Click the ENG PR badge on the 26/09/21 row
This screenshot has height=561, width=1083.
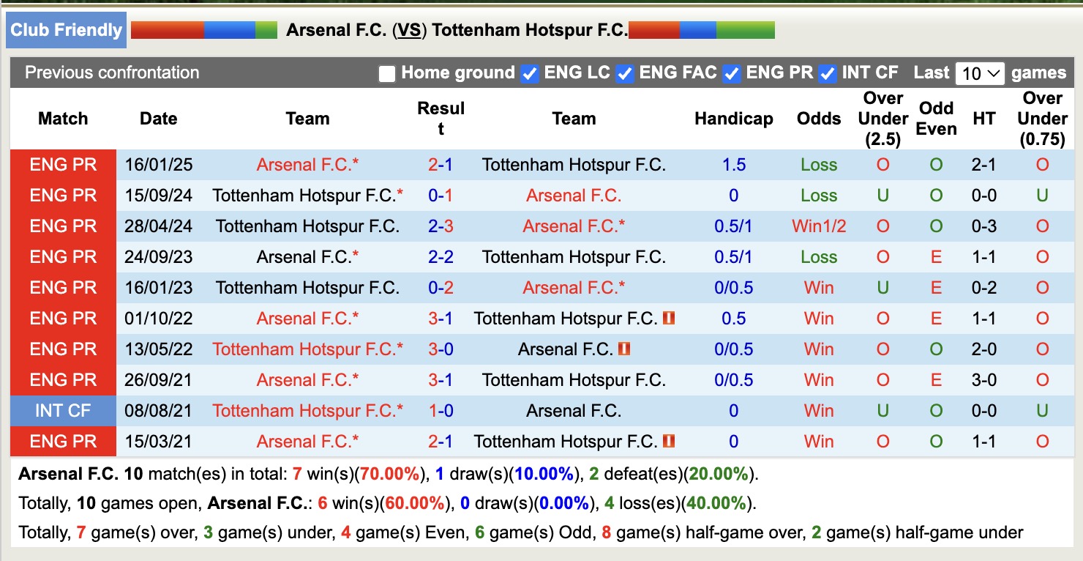coord(62,379)
